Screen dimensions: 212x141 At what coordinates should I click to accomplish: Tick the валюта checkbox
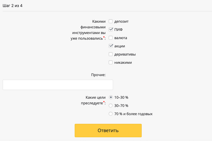click(x=111, y=38)
